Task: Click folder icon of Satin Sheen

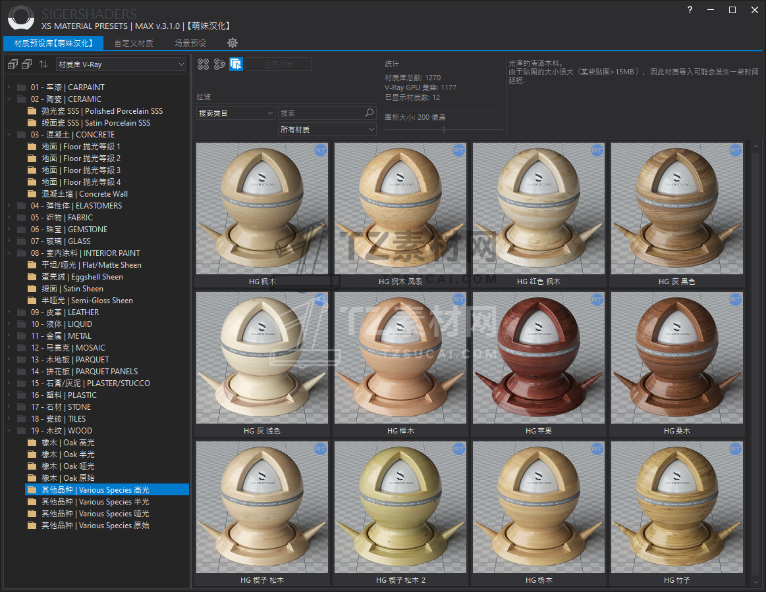Action: click(32, 288)
